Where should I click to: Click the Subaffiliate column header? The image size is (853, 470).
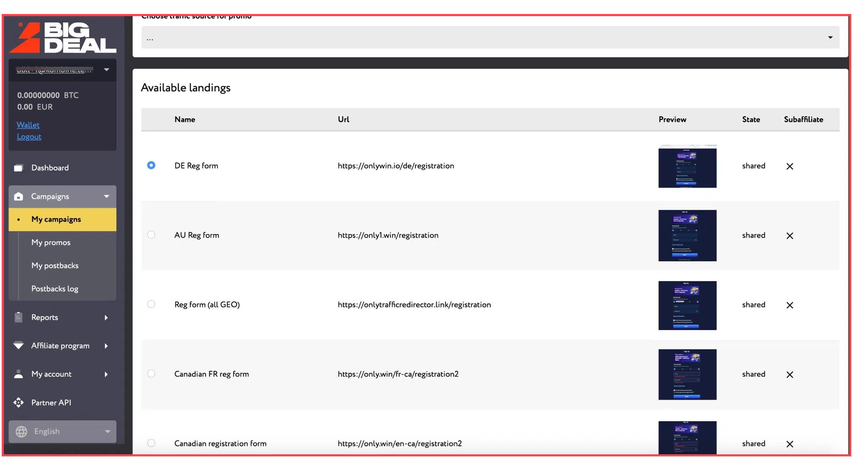803,120
